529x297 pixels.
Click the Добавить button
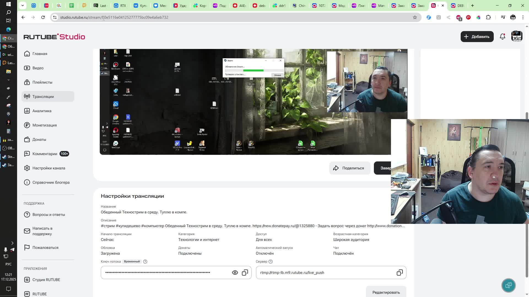tap(477, 37)
